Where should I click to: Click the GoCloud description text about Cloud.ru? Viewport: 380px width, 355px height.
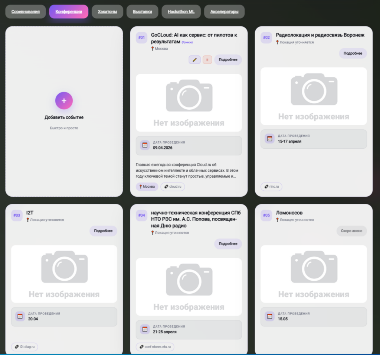(x=187, y=171)
